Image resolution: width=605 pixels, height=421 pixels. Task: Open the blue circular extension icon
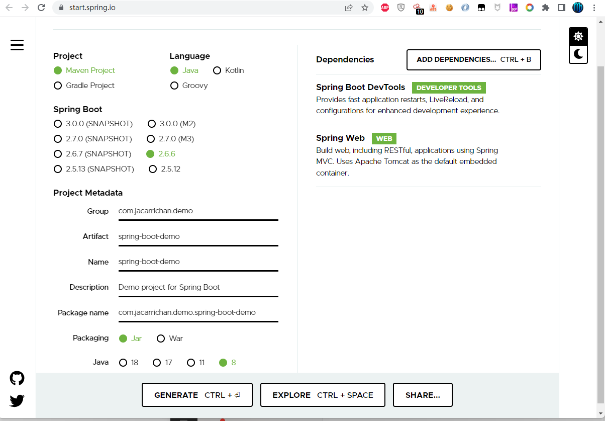click(x=465, y=8)
